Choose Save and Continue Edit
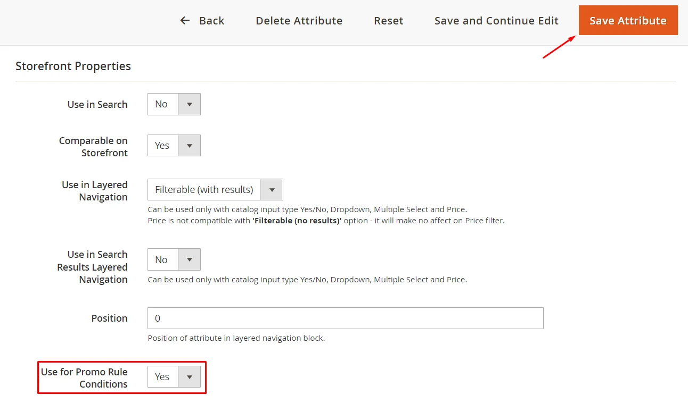The width and height of the screenshot is (688, 403). click(496, 21)
